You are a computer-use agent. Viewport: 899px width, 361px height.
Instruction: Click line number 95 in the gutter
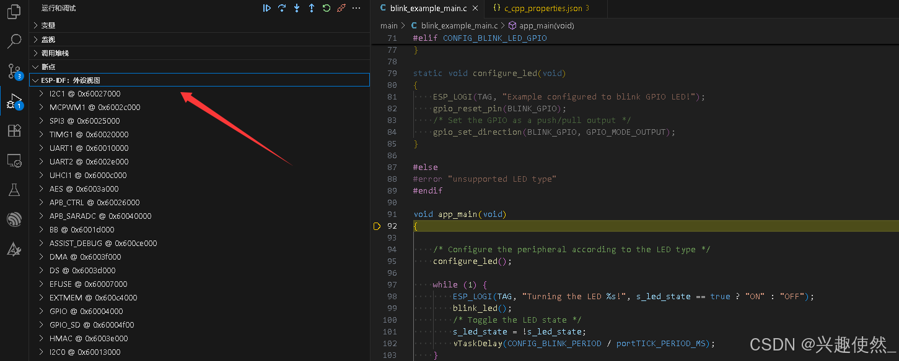pos(392,261)
